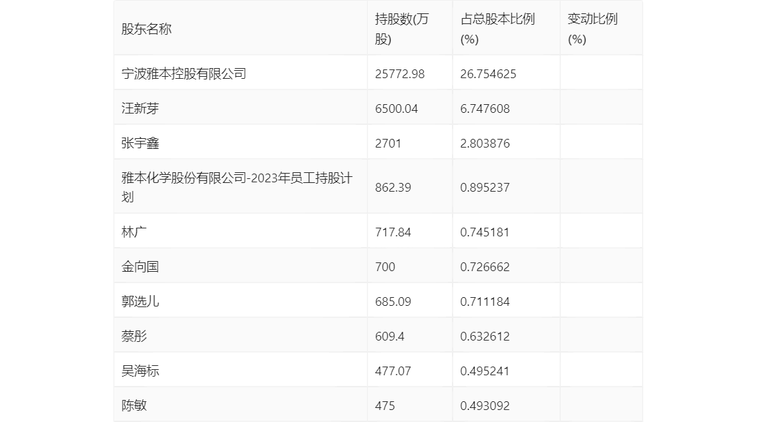Image resolution: width=757 pixels, height=422 pixels.
Task: Click the value 25772.98
Action: pyautogui.click(x=400, y=74)
